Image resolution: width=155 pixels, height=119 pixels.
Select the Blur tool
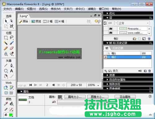(6, 54)
